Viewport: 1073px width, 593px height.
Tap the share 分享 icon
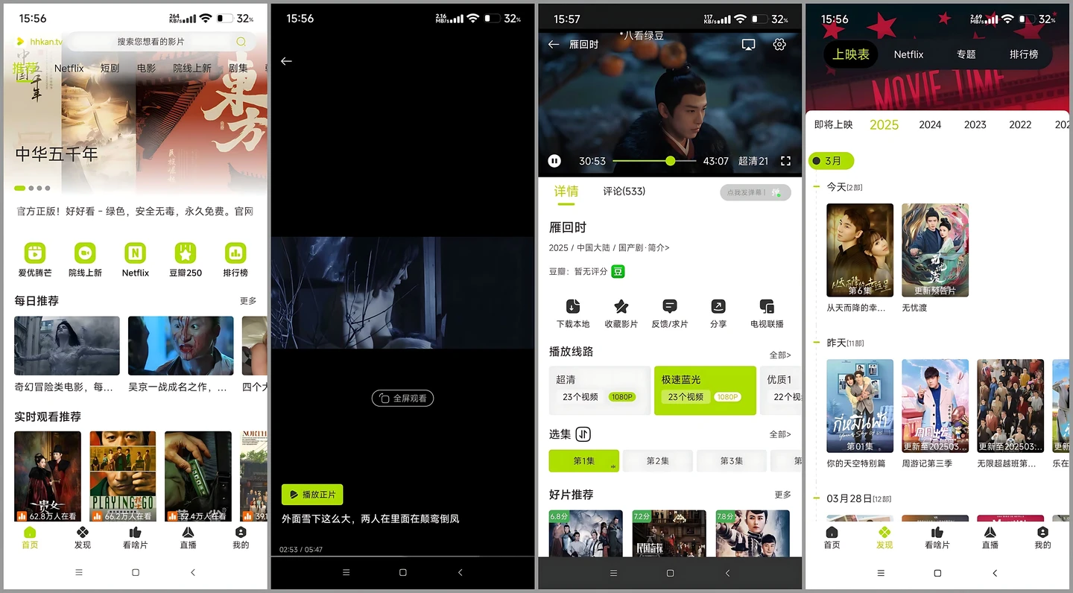[718, 306]
